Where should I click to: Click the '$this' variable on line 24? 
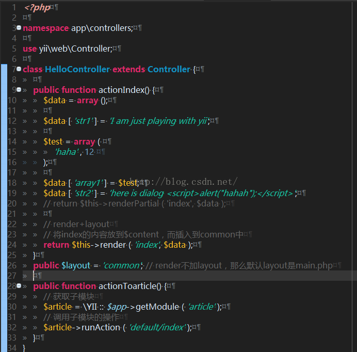(x=81, y=245)
